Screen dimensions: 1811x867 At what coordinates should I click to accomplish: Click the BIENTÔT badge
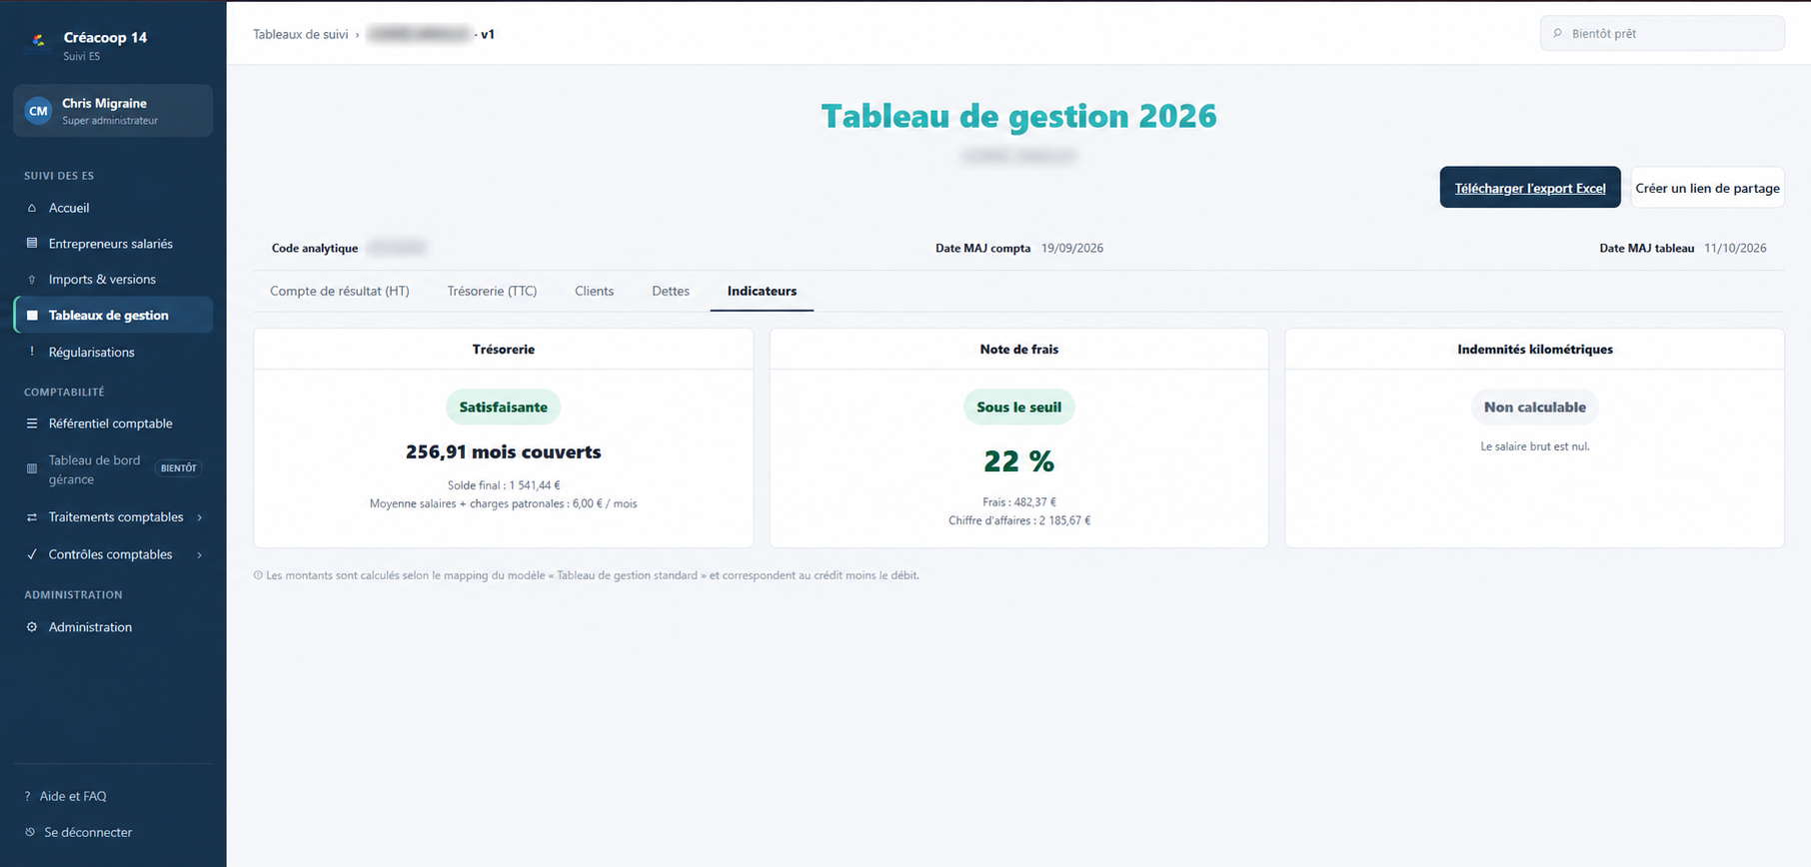pyautogui.click(x=179, y=468)
